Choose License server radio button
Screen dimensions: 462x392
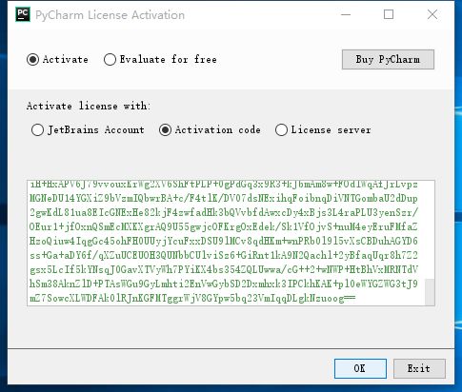pyautogui.click(x=281, y=130)
